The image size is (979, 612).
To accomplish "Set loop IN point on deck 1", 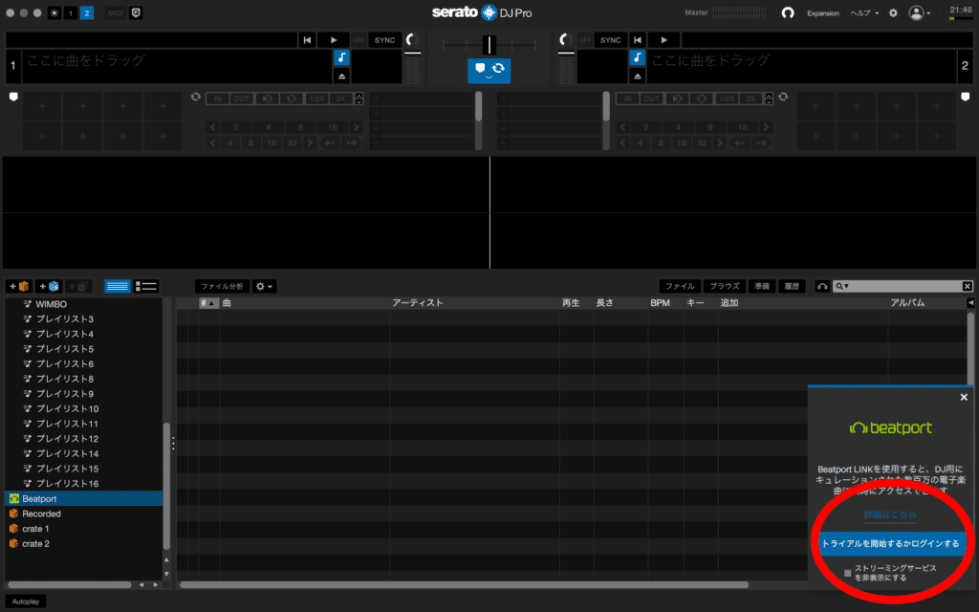I will (x=217, y=98).
